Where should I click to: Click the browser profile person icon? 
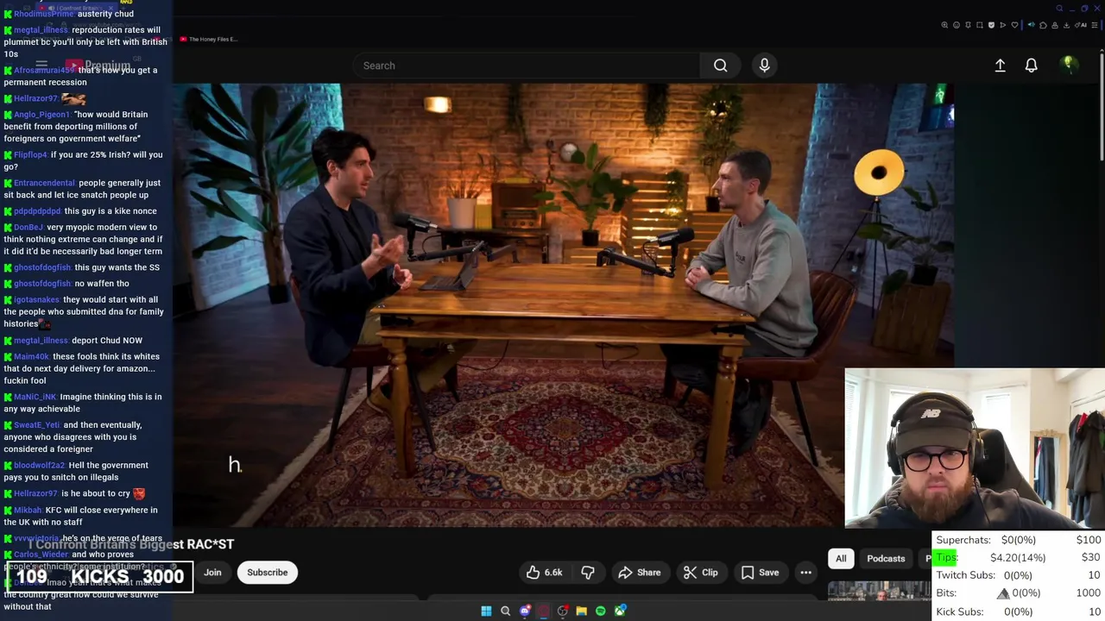pyautogui.click(x=1055, y=25)
